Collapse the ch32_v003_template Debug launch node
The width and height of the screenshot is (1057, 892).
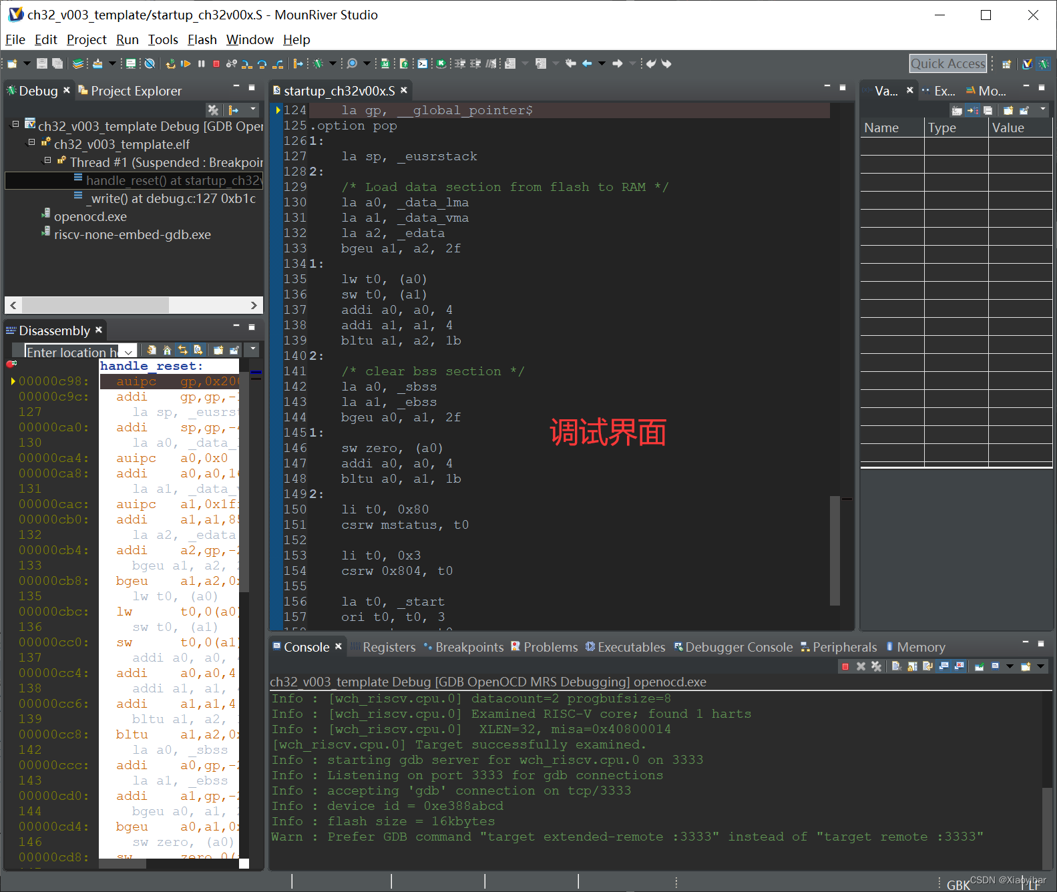(15, 124)
